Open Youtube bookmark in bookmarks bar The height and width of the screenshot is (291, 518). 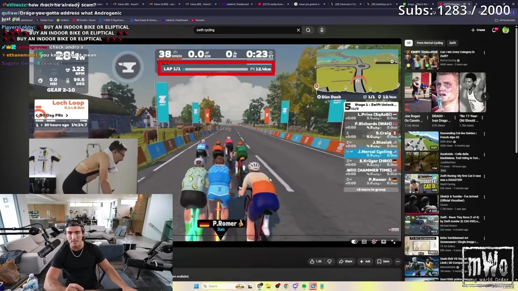point(198,20)
